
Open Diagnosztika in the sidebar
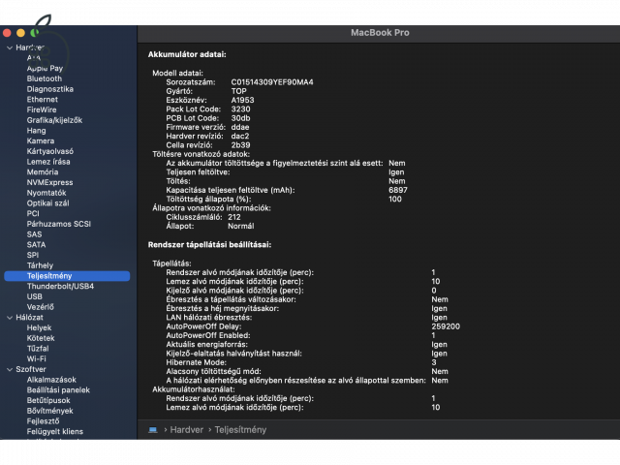pos(50,89)
